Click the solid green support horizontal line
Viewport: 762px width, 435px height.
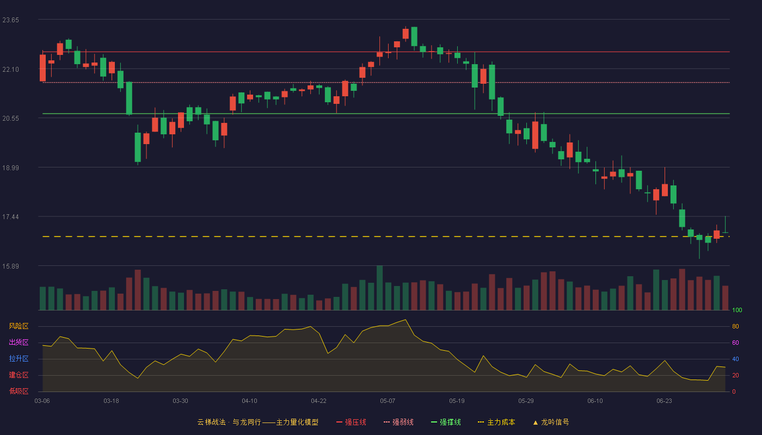point(386,114)
